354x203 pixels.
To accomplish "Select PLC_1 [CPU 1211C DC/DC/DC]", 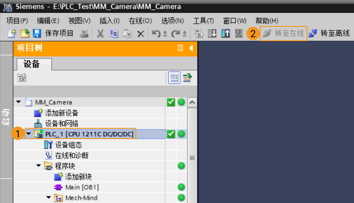I will click(x=89, y=134).
